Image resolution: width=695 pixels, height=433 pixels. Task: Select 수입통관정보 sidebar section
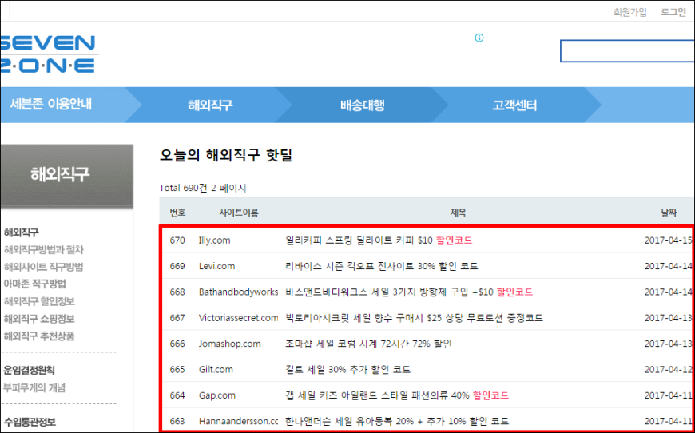point(30,422)
